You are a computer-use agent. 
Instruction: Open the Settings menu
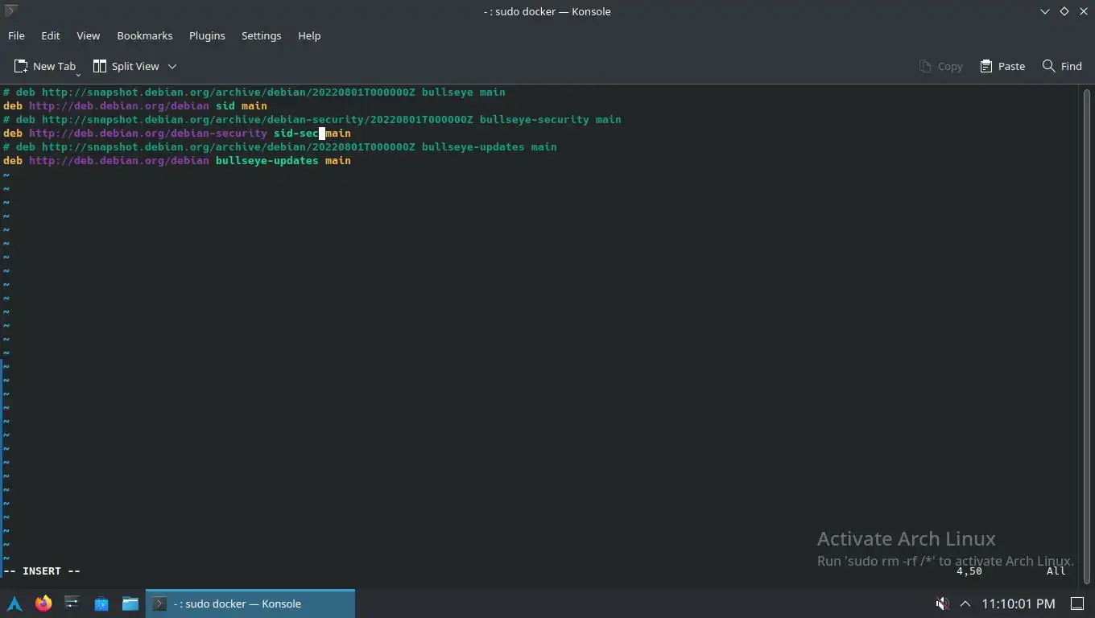tap(261, 35)
